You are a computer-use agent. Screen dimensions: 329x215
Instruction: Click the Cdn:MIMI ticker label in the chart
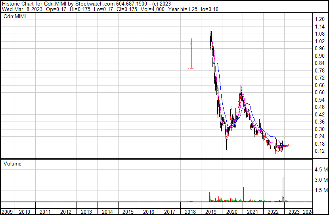point(15,16)
